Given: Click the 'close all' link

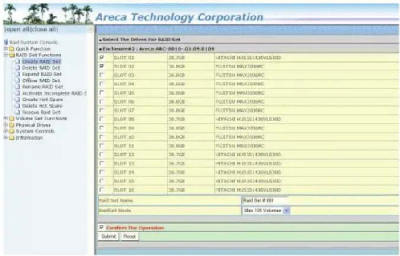Looking at the screenshot, I should (44, 29).
